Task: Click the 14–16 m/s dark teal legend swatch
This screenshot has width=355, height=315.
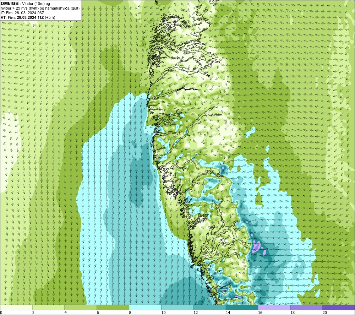Action: (x=242, y=307)
